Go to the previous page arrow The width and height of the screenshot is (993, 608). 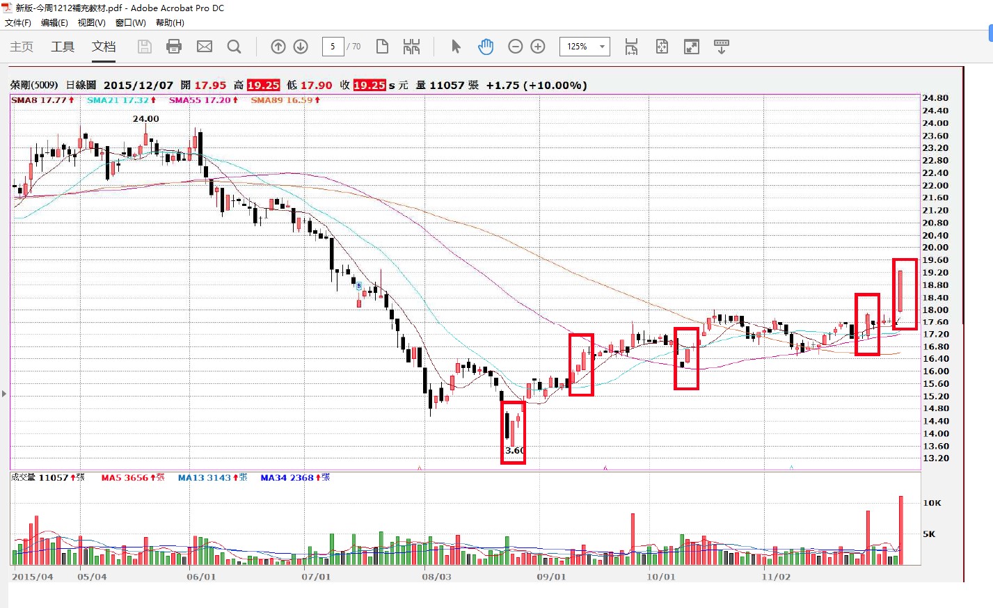[x=278, y=47]
